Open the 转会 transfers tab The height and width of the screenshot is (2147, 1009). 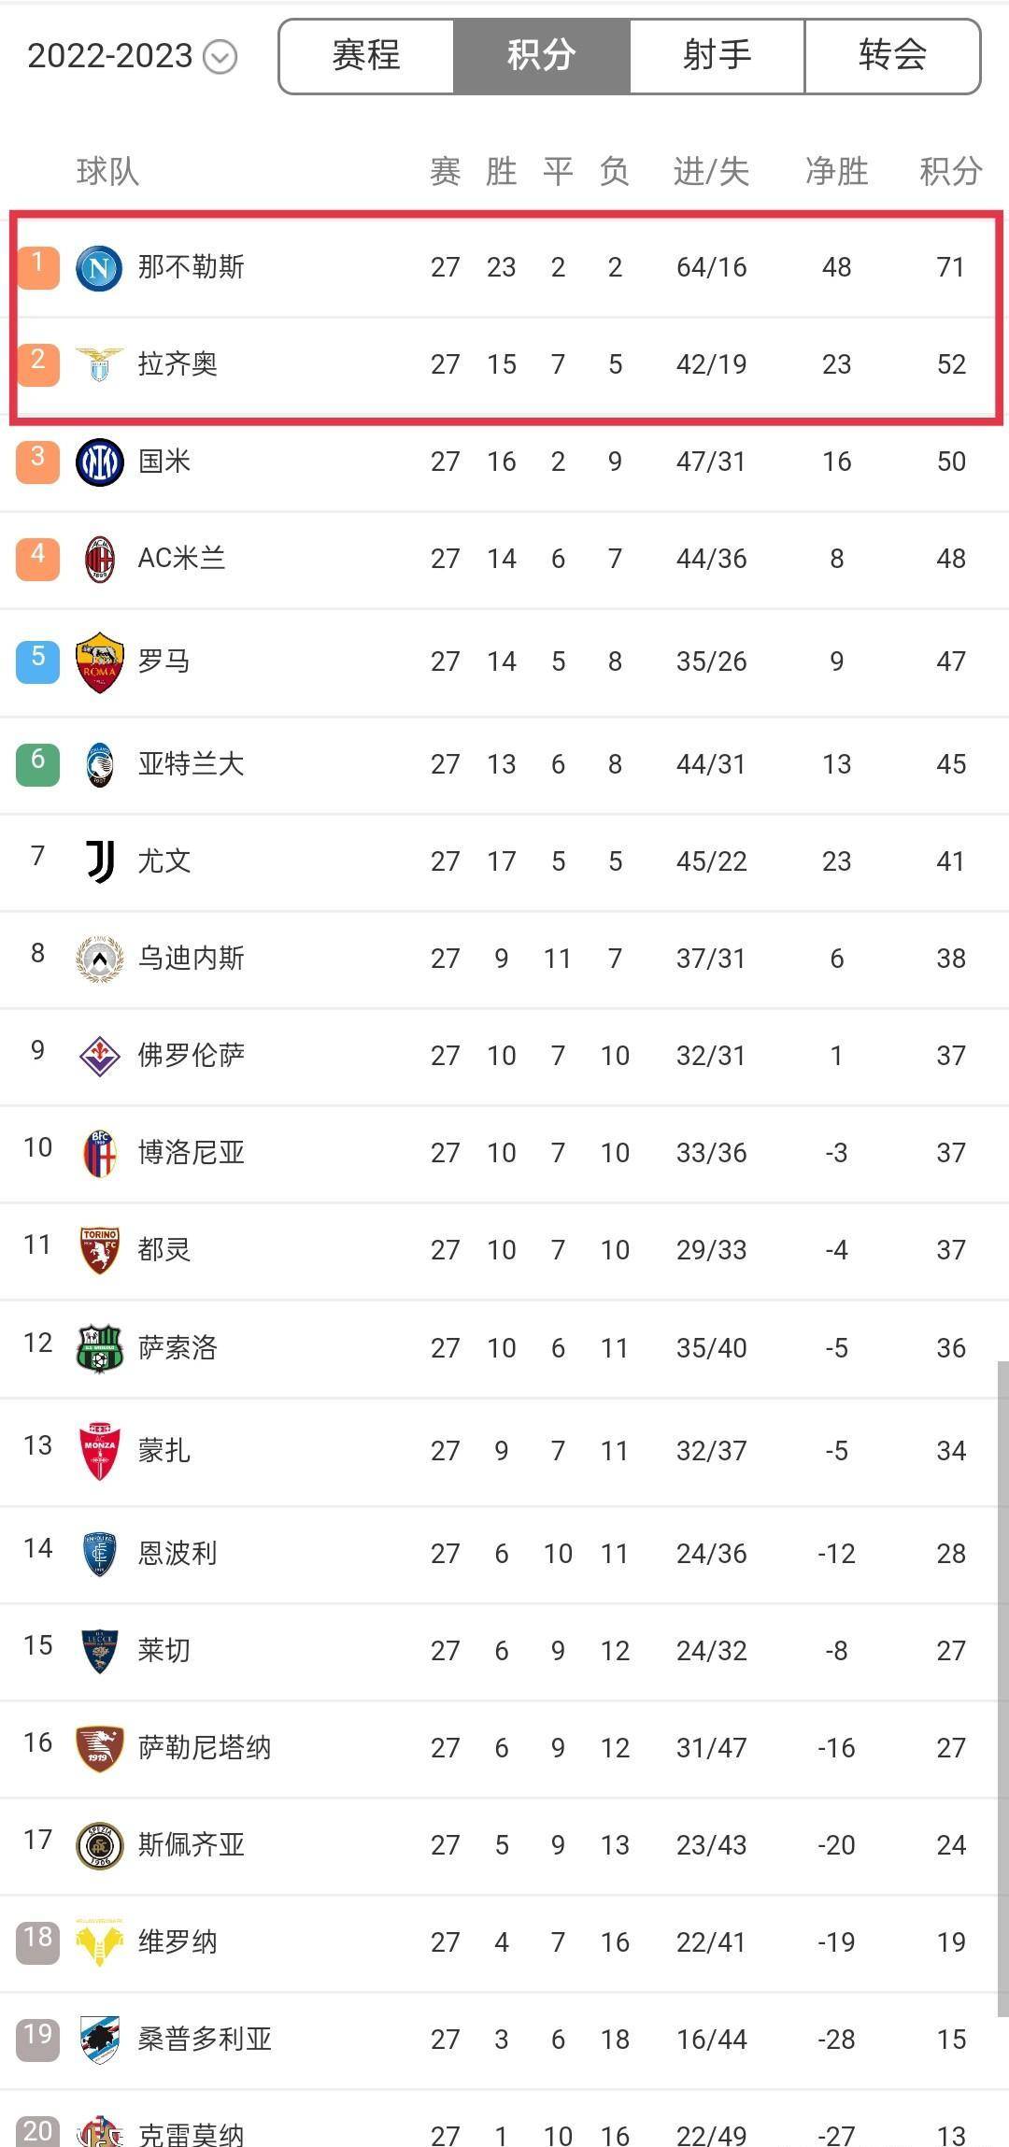(892, 56)
